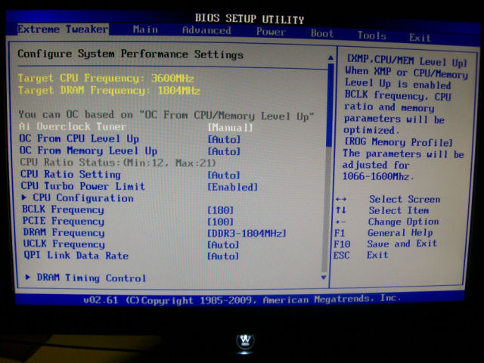
Task: Toggle CPU Turbo Power Limit [Enabled] value
Action: [x=232, y=187]
